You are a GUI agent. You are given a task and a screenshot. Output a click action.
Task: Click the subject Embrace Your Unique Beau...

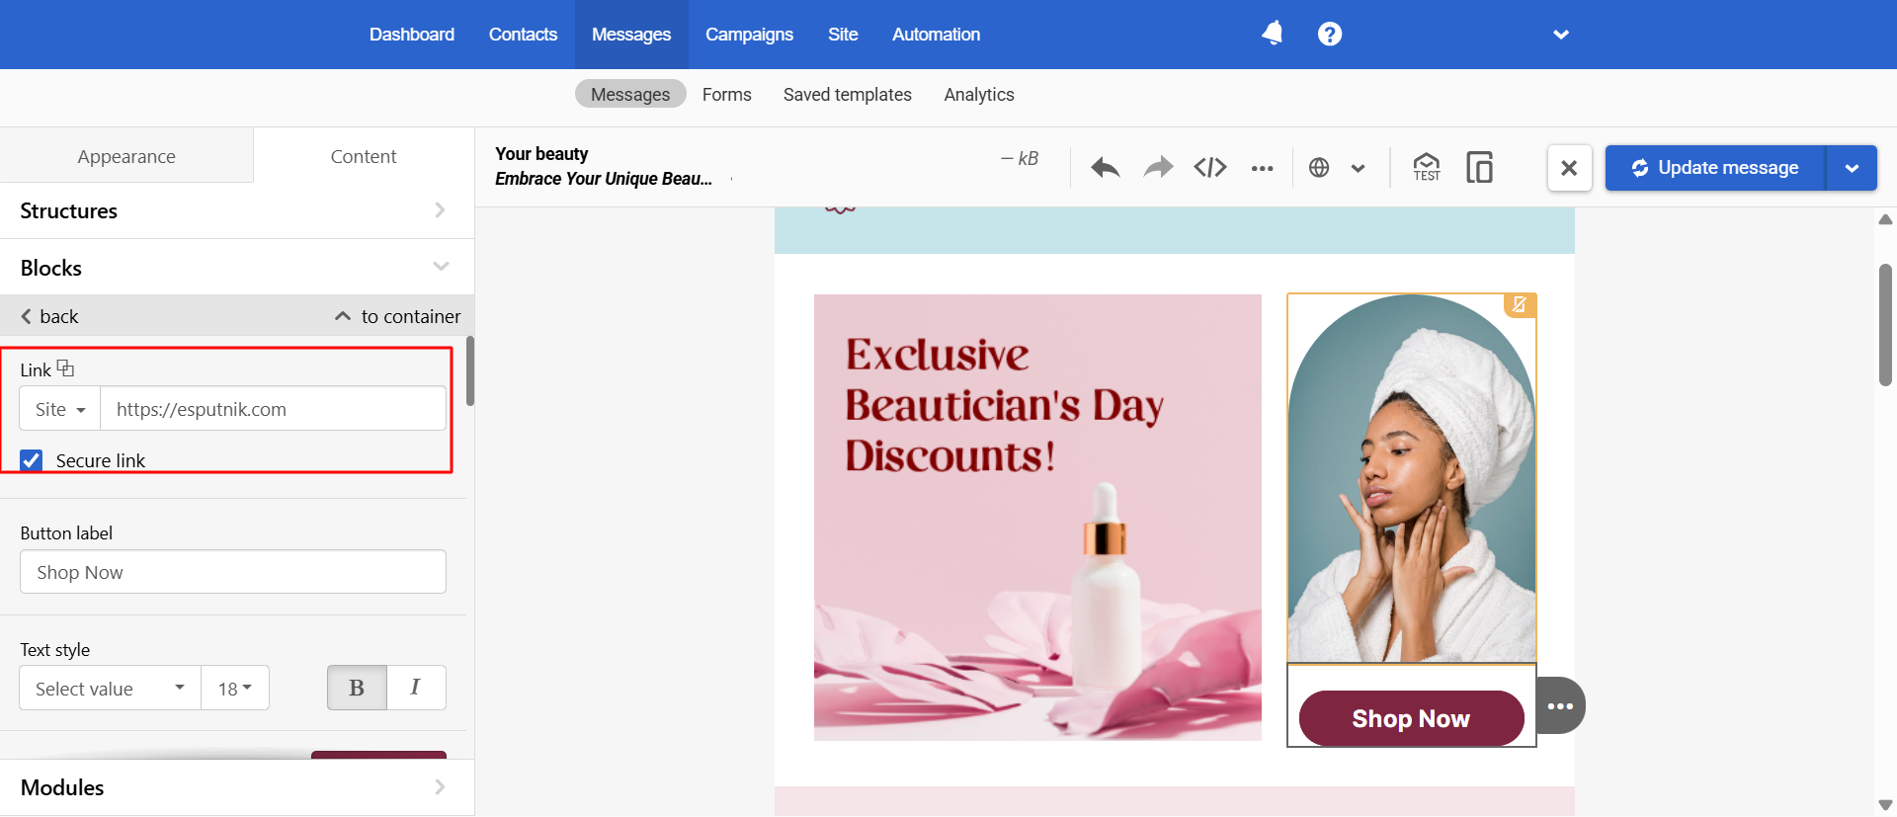click(x=603, y=179)
